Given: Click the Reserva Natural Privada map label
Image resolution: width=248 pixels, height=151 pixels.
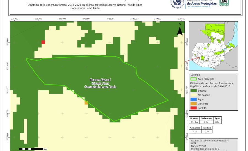Looking at the screenshot, I should [100, 83].
